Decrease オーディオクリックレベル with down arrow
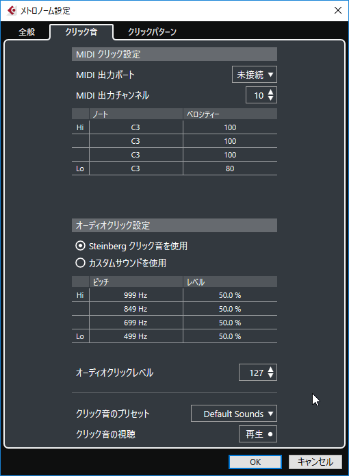Image resolution: width=349 pixels, height=476 pixels. 271,376
